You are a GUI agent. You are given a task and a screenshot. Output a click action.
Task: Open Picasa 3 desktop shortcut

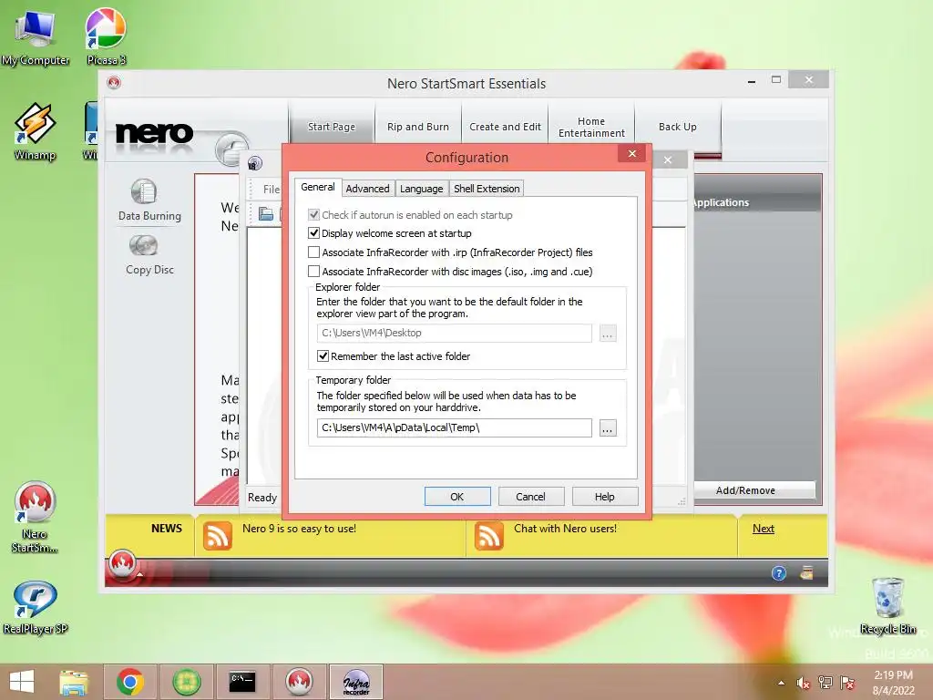click(x=106, y=36)
